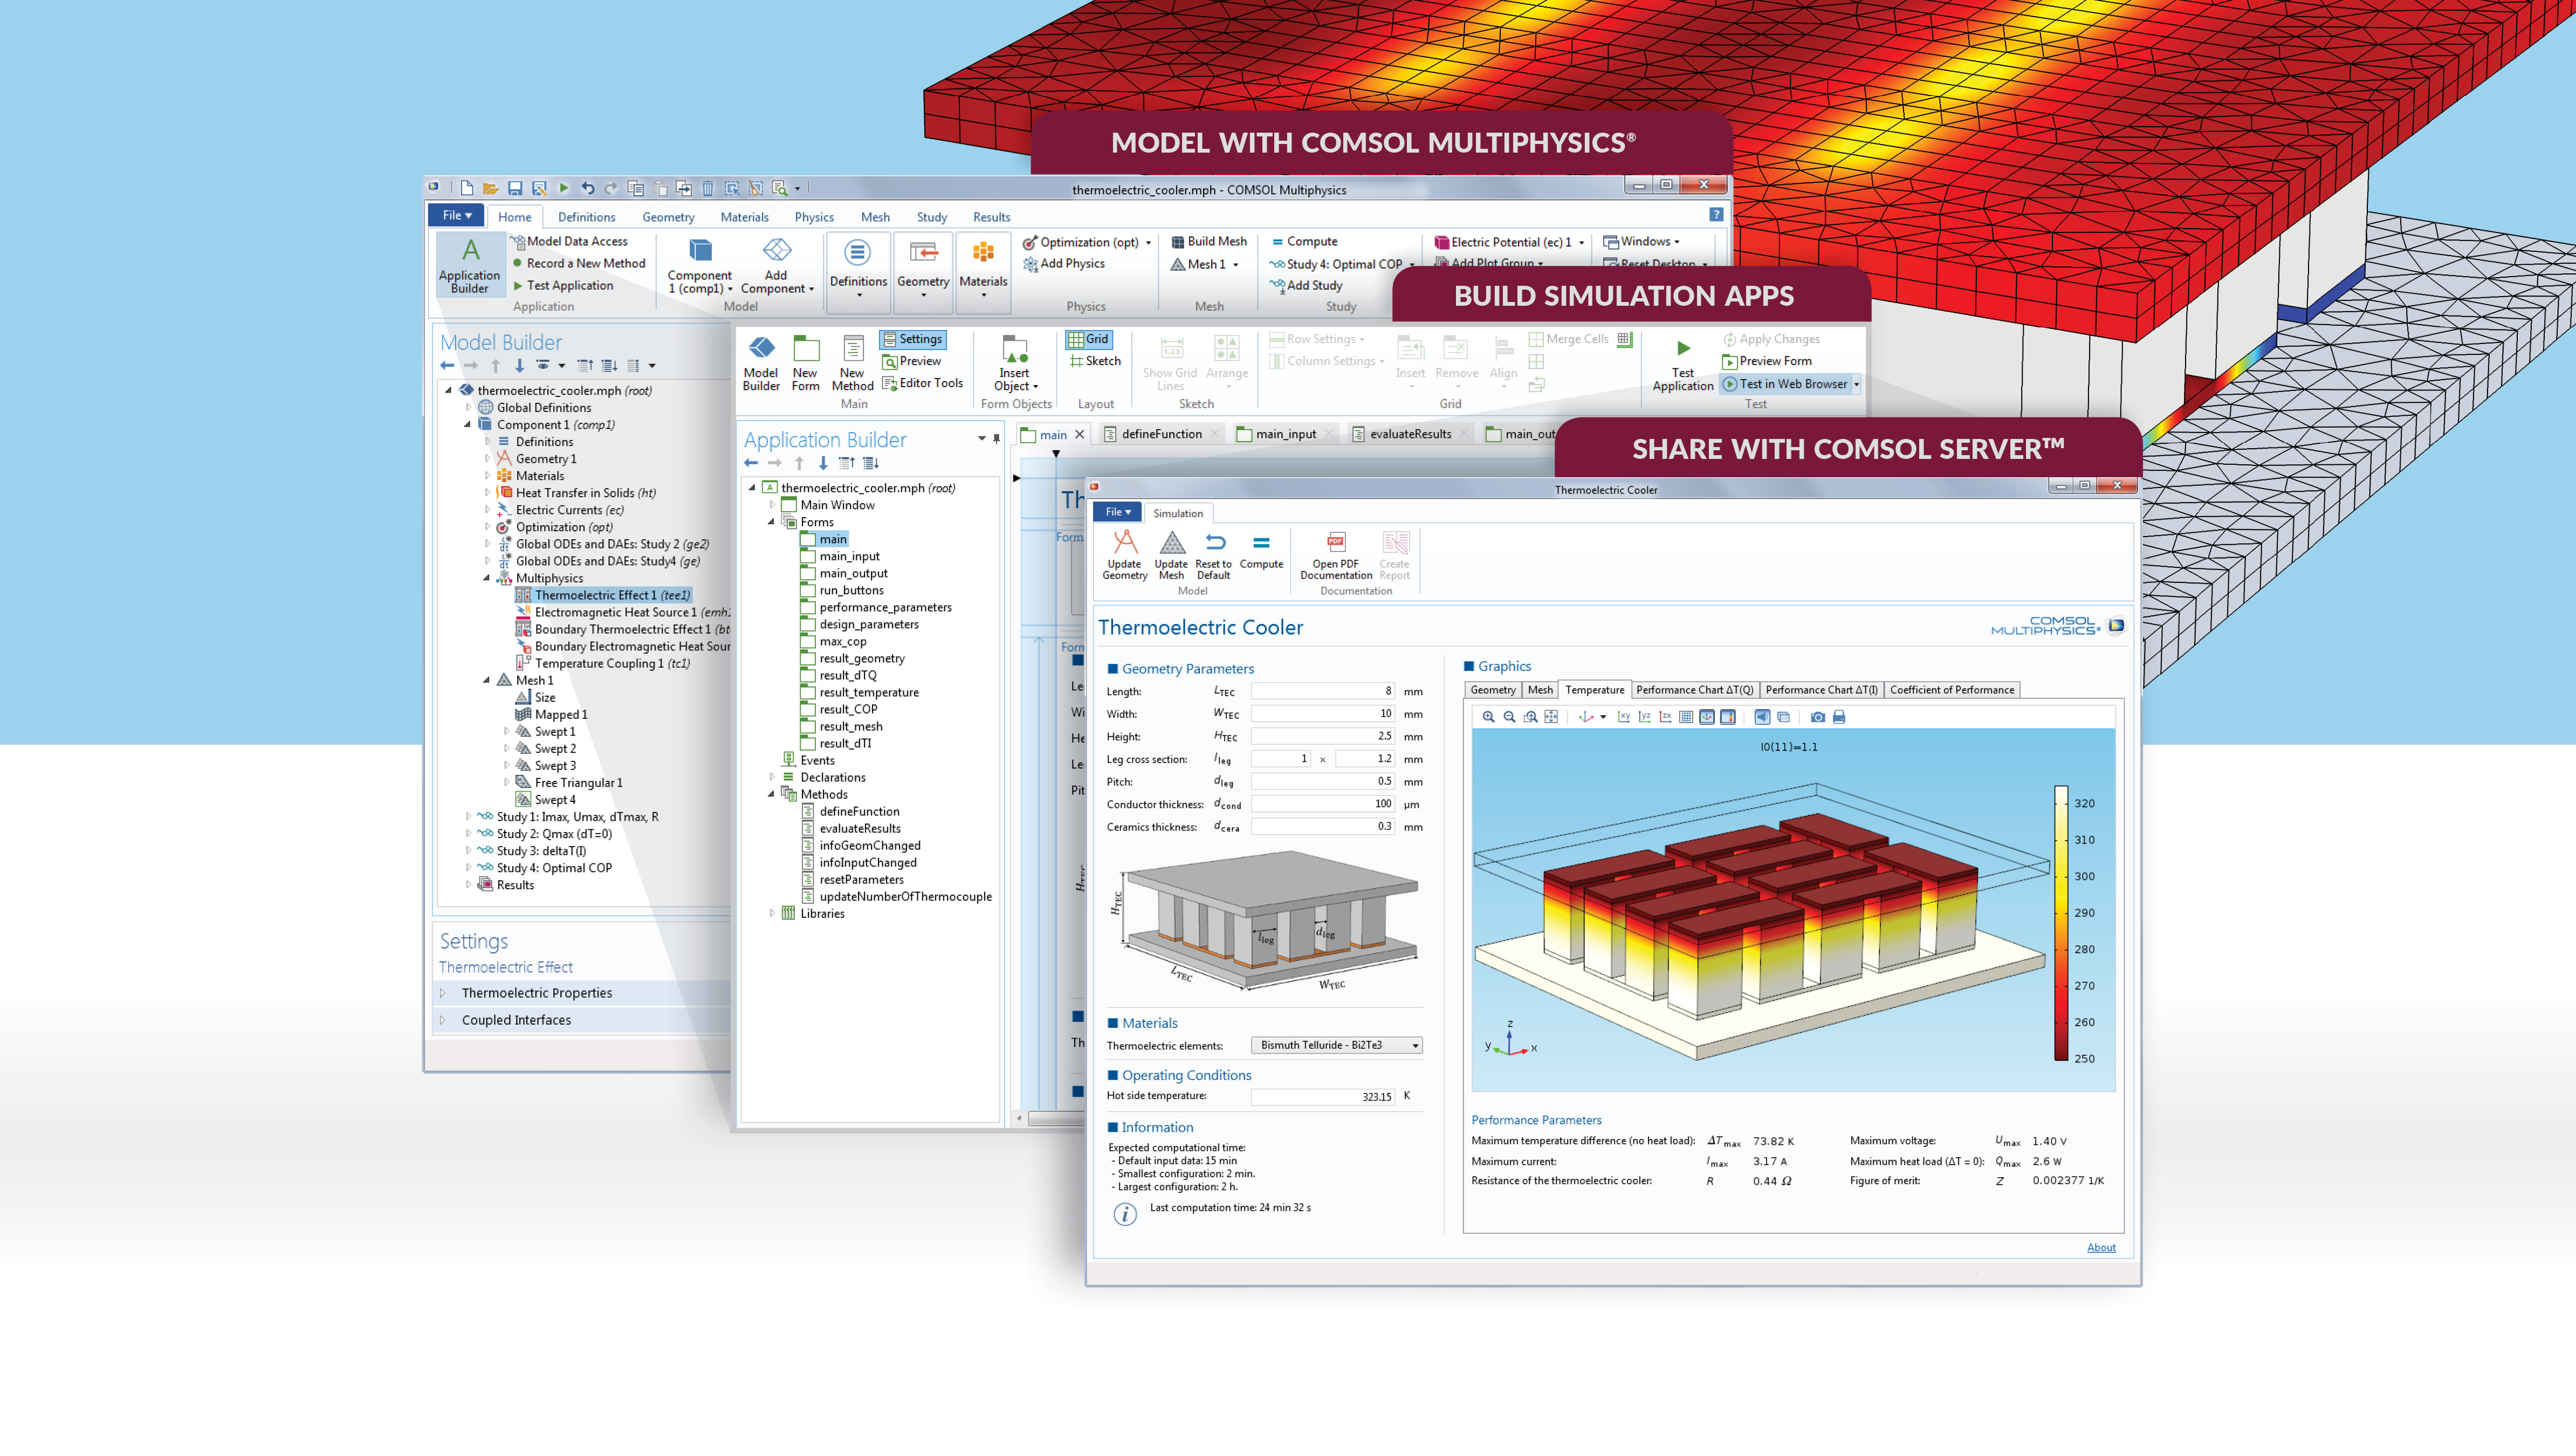Viewport: 2576px width, 1456px height.
Task: Click Reset to Default in Simulation ribbon
Action: 1214,555
